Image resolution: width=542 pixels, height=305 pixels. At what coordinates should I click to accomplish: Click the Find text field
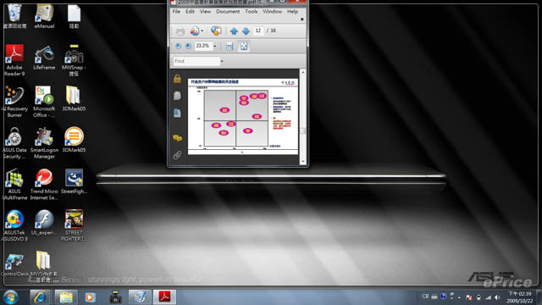click(x=196, y=61)
